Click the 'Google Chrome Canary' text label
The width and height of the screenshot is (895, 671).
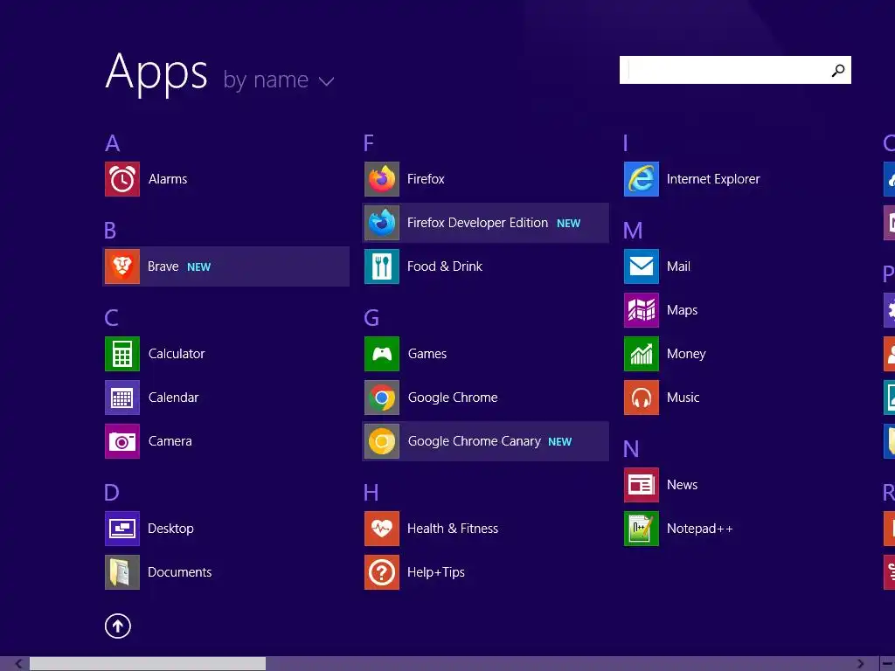pos(475,441)
